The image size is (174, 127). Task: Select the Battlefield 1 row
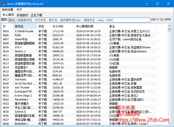click(85, 124)
